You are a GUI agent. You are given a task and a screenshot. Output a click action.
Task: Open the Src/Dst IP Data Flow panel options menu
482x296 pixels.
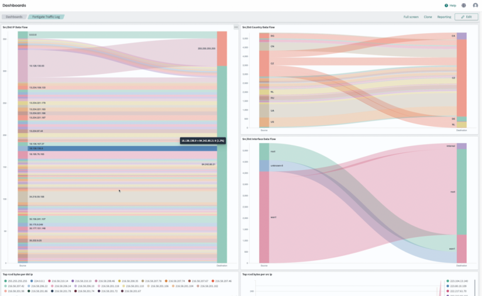click(236, 27)
